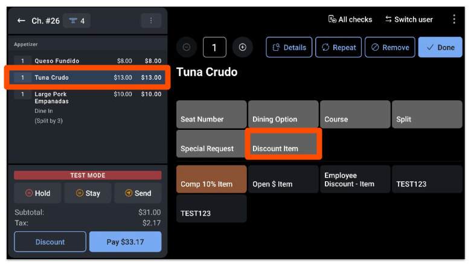This screenshot has width=471, height=264.
Task: Select the Queso Fundido line item
Action: click(x=88, y=61)
